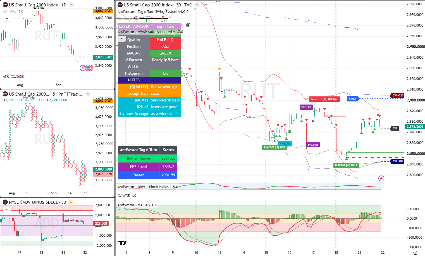Toggle visibility of the hidden indicator beside Expert Advisor
Image resolution: width=425 pixels, height=256 pixels.
pyautogui.click(x=188, y=25)
